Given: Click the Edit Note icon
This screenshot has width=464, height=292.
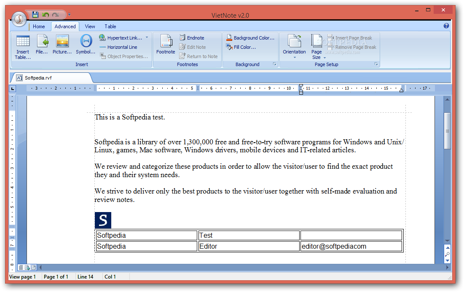Looking at the screenshot, I should [x=182, y=47].
